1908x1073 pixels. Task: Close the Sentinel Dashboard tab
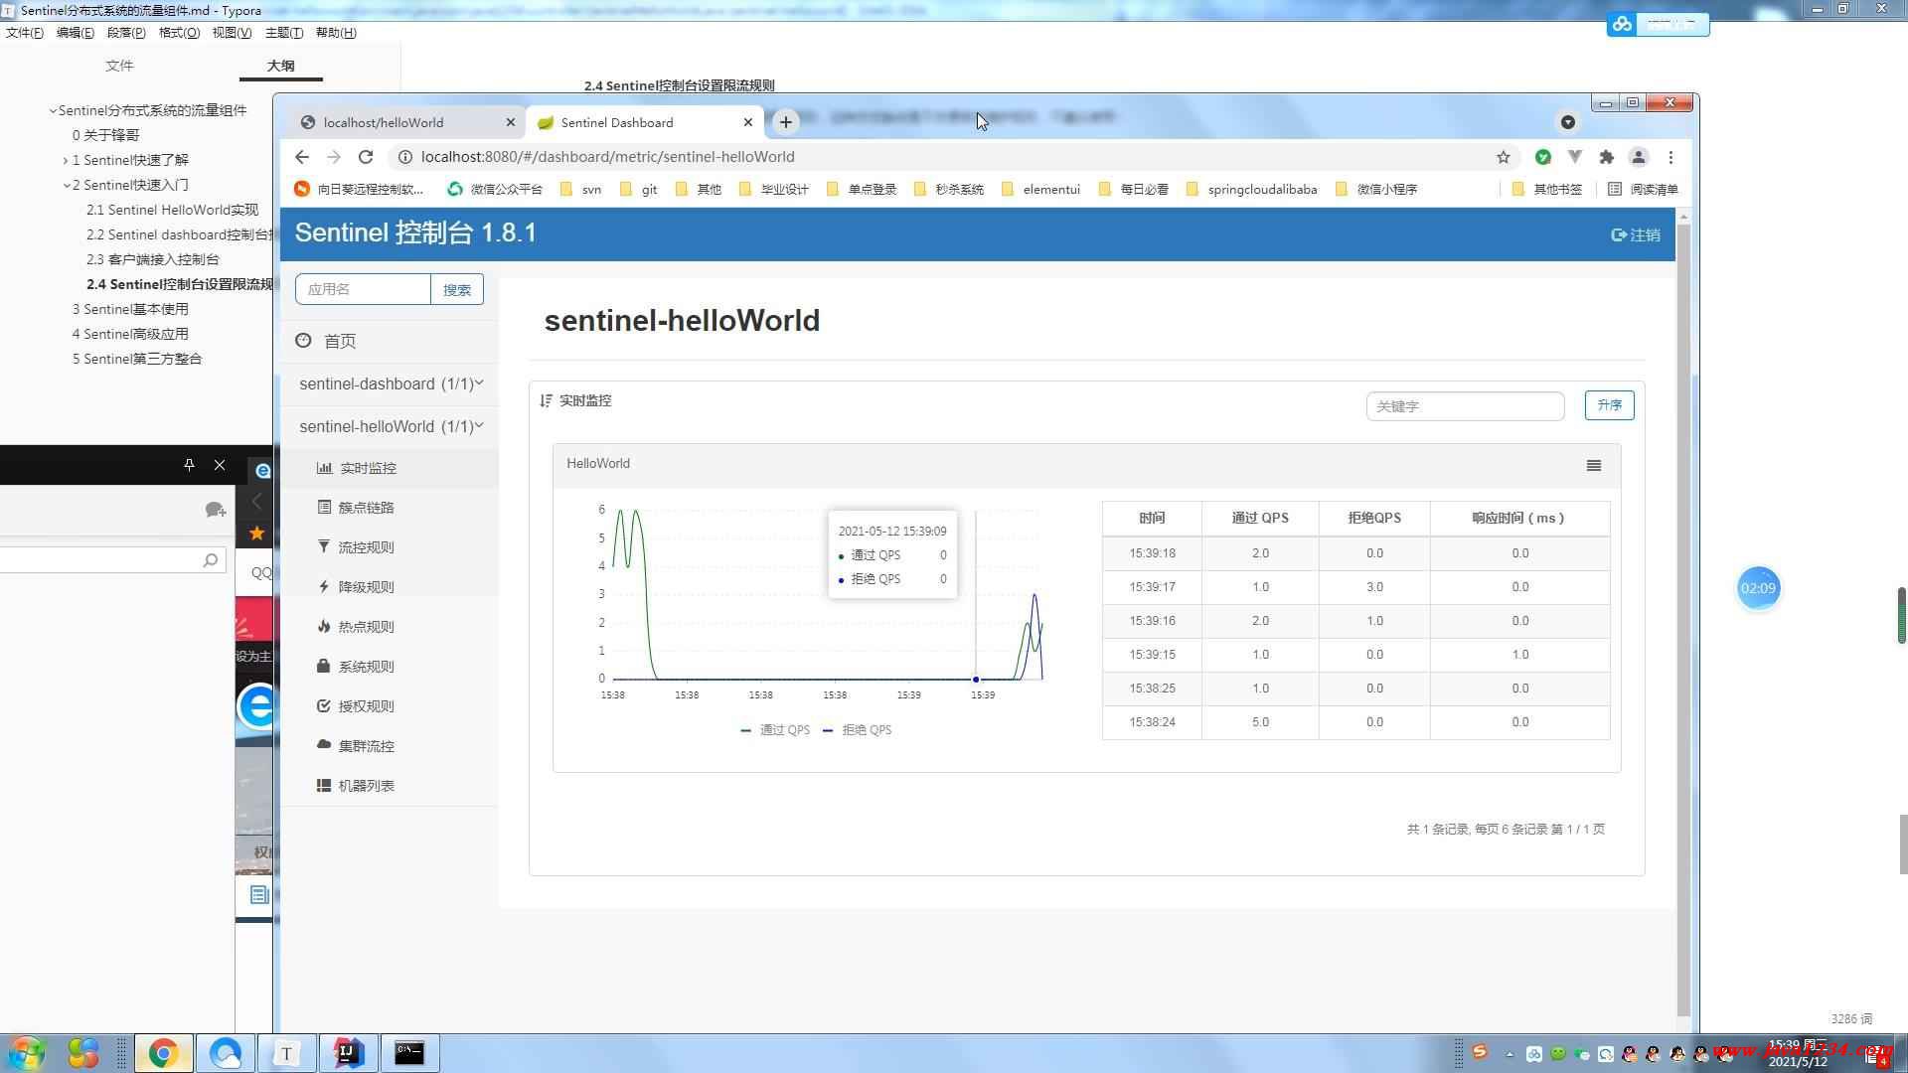tap(748, 122)
